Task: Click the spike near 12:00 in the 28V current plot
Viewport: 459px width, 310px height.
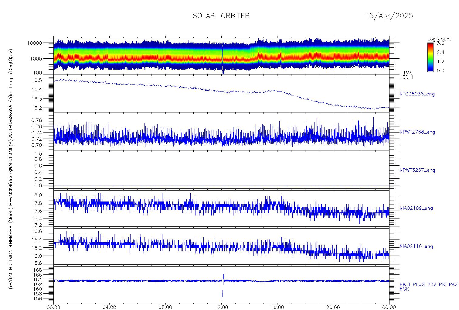Action: coord(223,284)
